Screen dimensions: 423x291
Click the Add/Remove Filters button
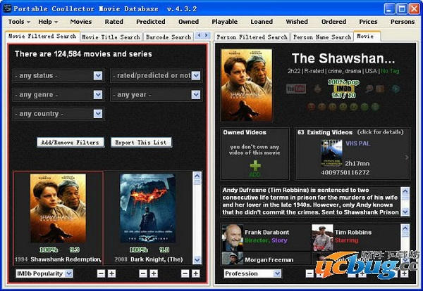(x=70, y=142)
